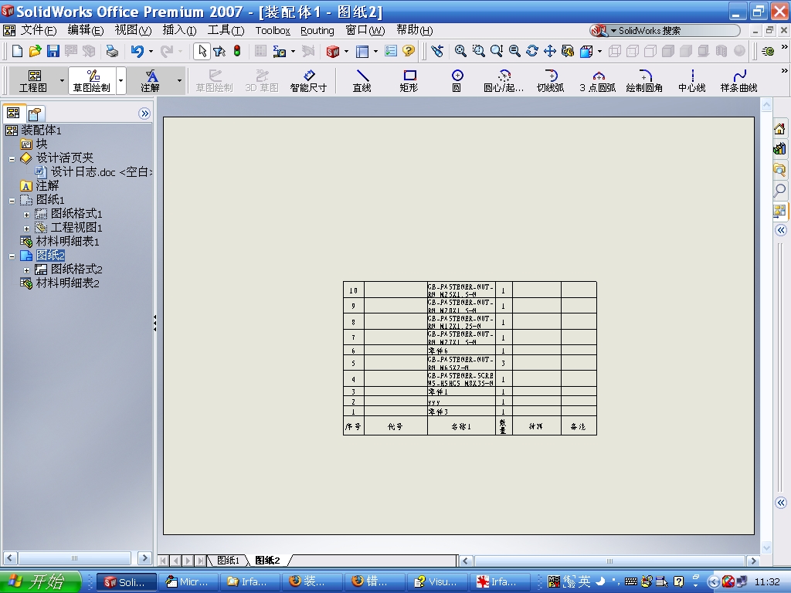This screenshot has width=791, height=593.
Task: Select the Tangent Arc 切线弧 tool
Action: 550,80
